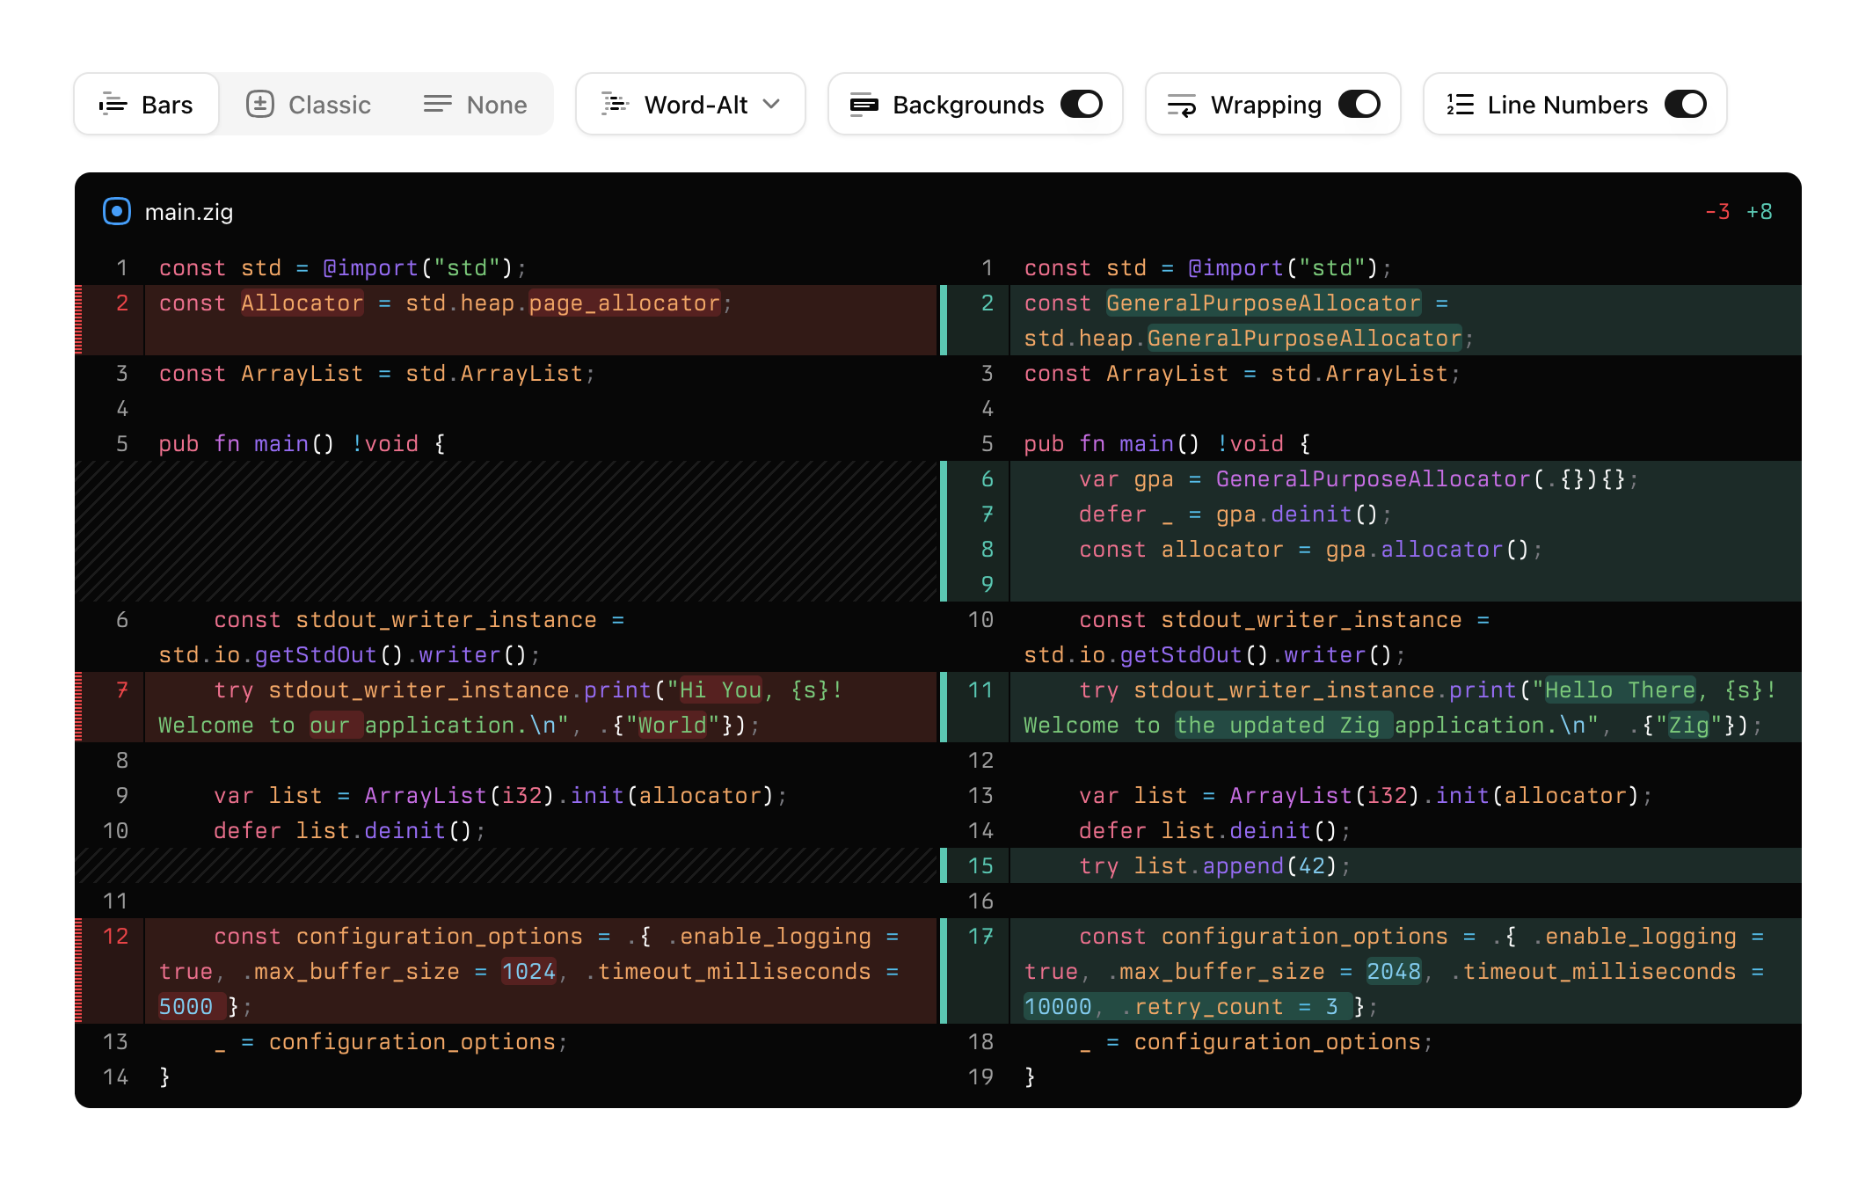Click the Line Numbers list icon
The image size is (1873, 1182).
(x=1460, y=105)
